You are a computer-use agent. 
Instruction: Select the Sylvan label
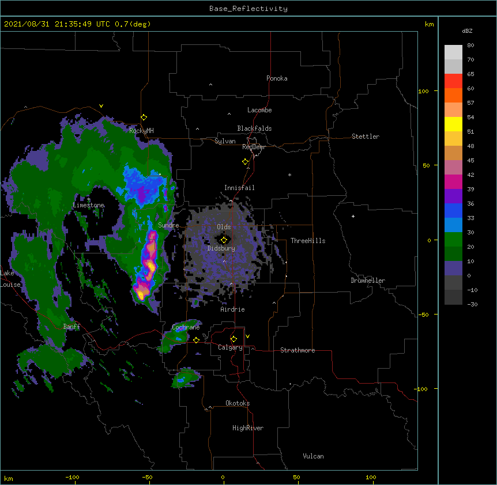coord(225,141)
